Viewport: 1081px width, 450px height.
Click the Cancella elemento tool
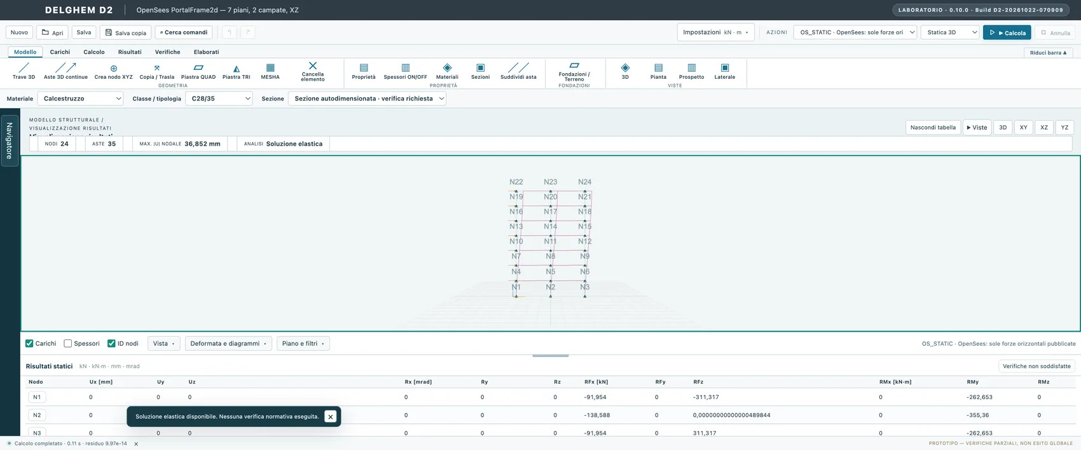click(313, 71)
